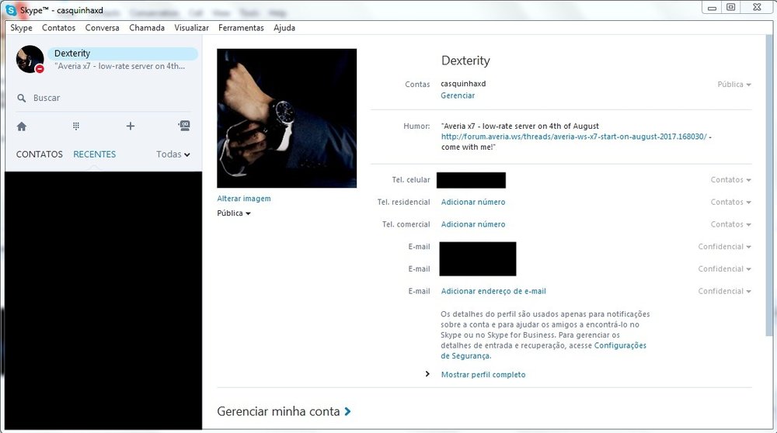This screenshot has height=433, width=777.
Task: Click the plus icon to add contact
Action: click(x=131, y=126)
